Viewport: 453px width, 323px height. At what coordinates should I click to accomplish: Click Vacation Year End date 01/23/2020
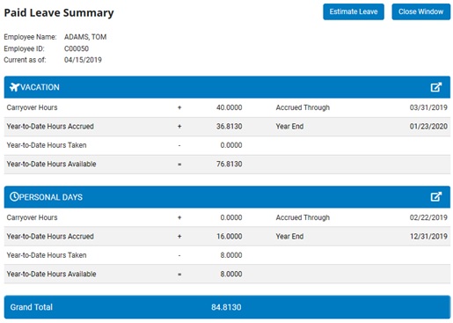[428, 127]
